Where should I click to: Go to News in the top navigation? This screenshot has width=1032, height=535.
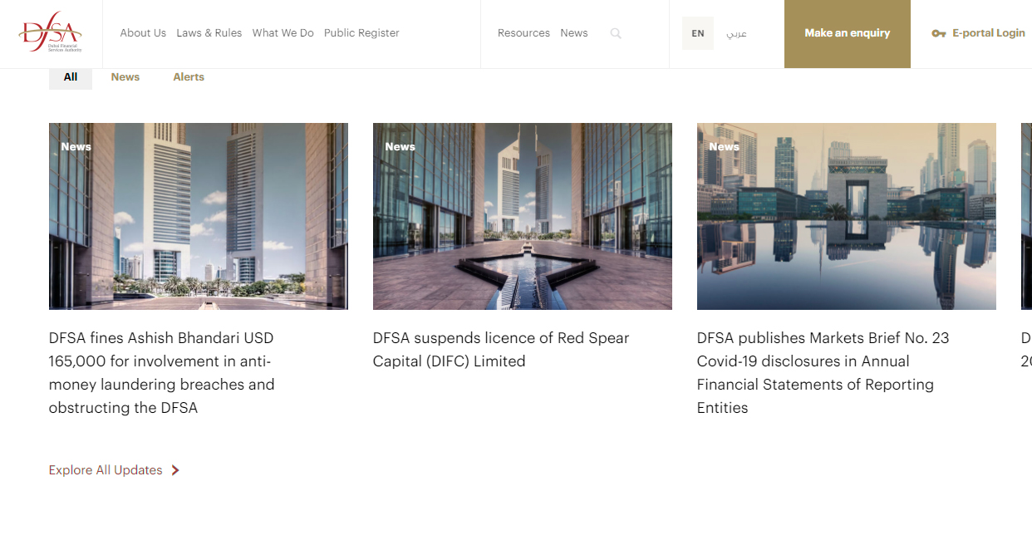[x=573, y=33]
